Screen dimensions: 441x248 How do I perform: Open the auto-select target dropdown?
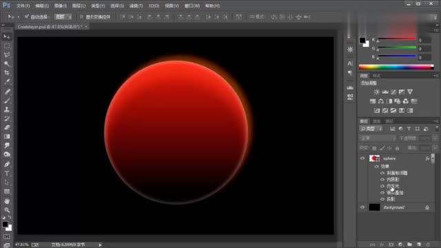63,17
